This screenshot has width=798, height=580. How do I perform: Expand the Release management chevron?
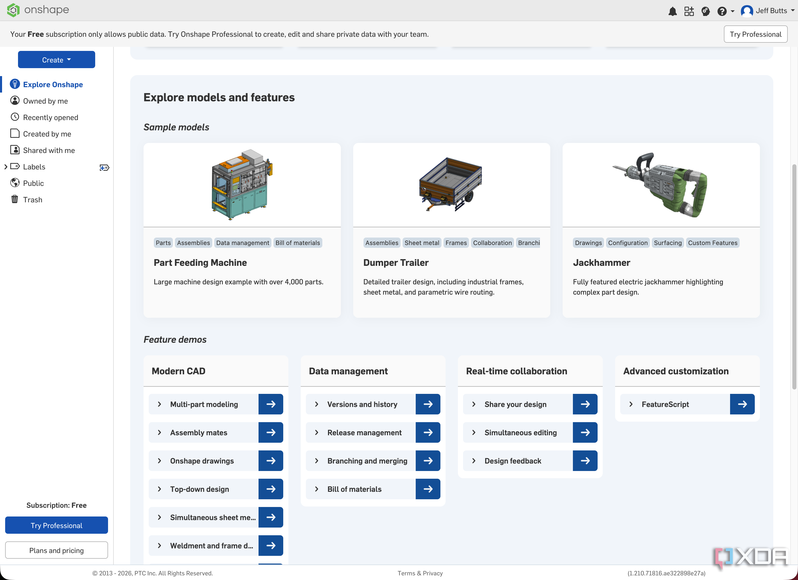click(317, 433)
